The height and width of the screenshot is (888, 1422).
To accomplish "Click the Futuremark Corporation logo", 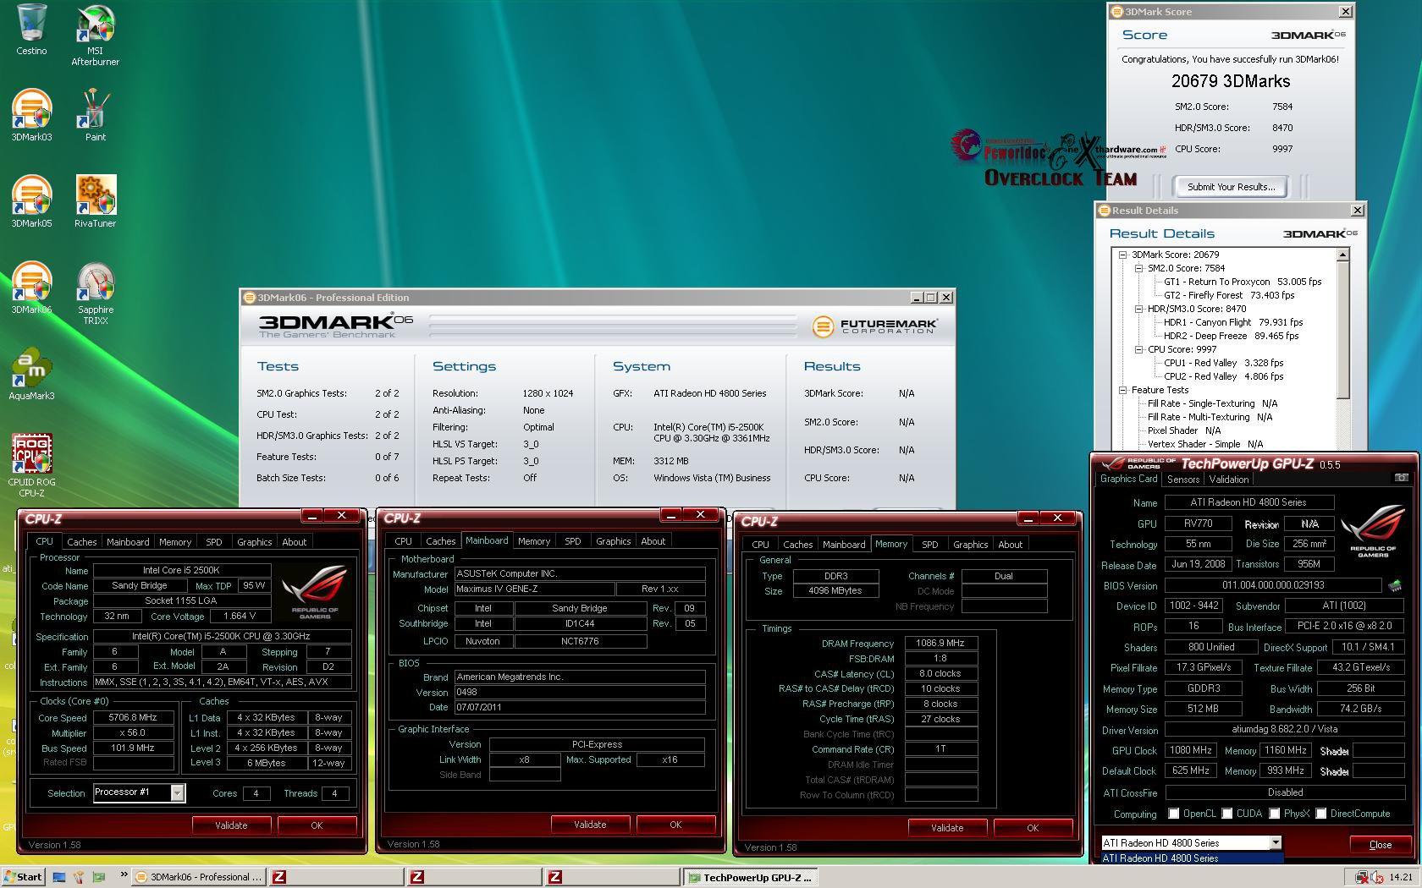I will tap(874, 326).
